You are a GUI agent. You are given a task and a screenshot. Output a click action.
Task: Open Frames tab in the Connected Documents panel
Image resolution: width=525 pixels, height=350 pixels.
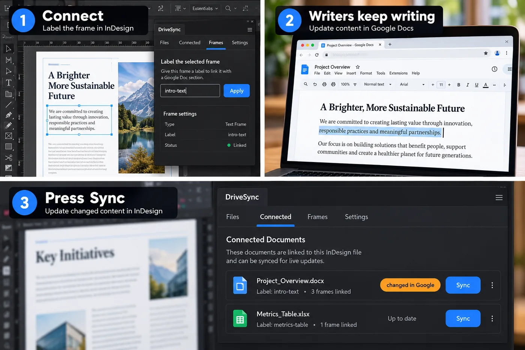coord(317,217)
